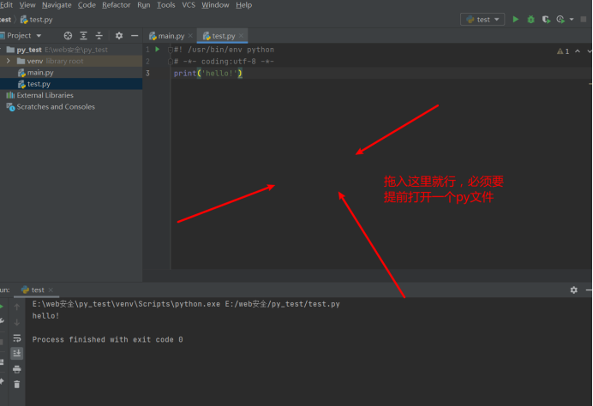Click the print icon in Run console
The width and height of the screenshot is (593, 406).
[x=16, y=369]
